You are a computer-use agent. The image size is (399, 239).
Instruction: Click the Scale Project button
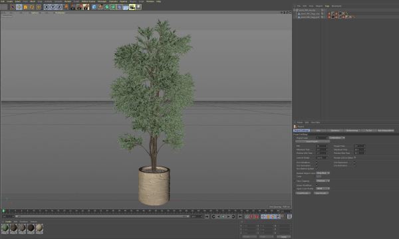(x=313, y=141)
